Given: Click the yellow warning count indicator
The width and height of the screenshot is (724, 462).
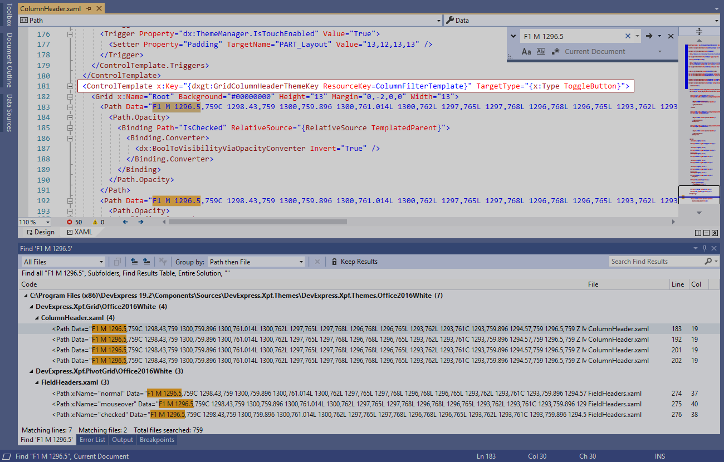Looking at the screenshot, I should (x=99, y=222).
